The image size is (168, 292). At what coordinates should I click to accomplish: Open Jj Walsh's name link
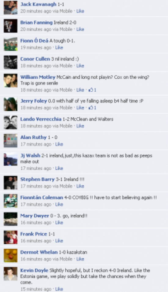tap(30, 156)
